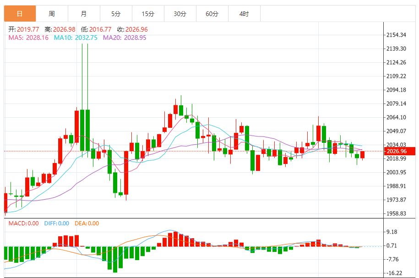Click the MACD axis label -7.76
The width and height of the screenshot is (419, 278).
[392, 259]
